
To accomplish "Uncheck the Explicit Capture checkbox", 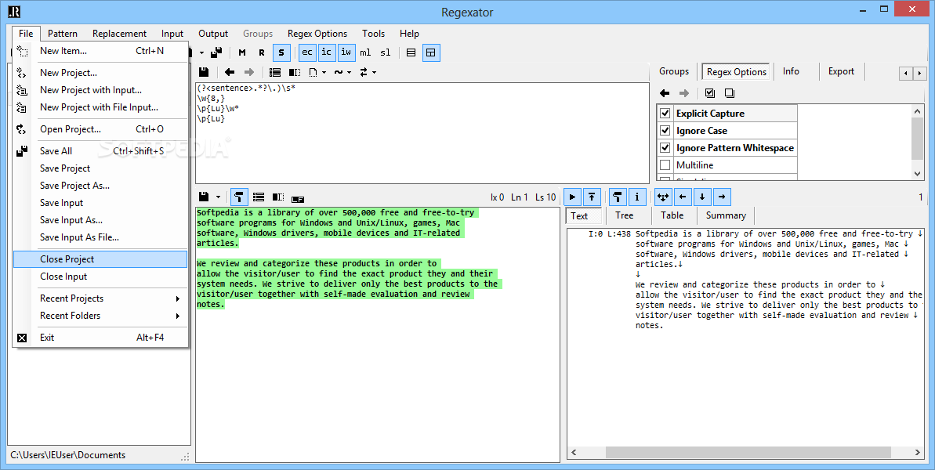I will coord(665,113).
